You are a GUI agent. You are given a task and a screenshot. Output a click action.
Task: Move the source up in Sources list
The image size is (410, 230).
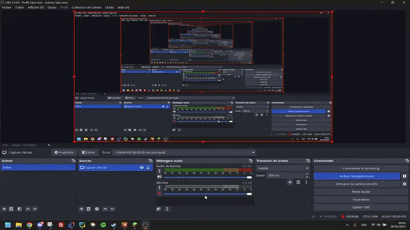105,209
